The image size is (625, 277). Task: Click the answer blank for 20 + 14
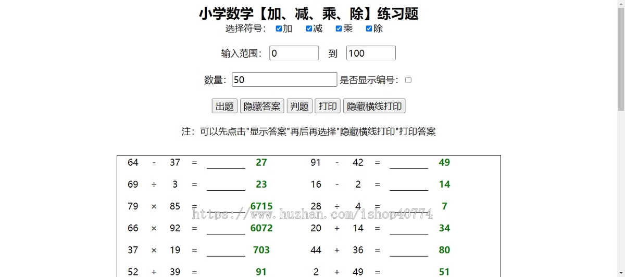coord(409,228)
